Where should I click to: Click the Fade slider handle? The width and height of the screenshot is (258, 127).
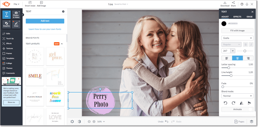(223, 87)
